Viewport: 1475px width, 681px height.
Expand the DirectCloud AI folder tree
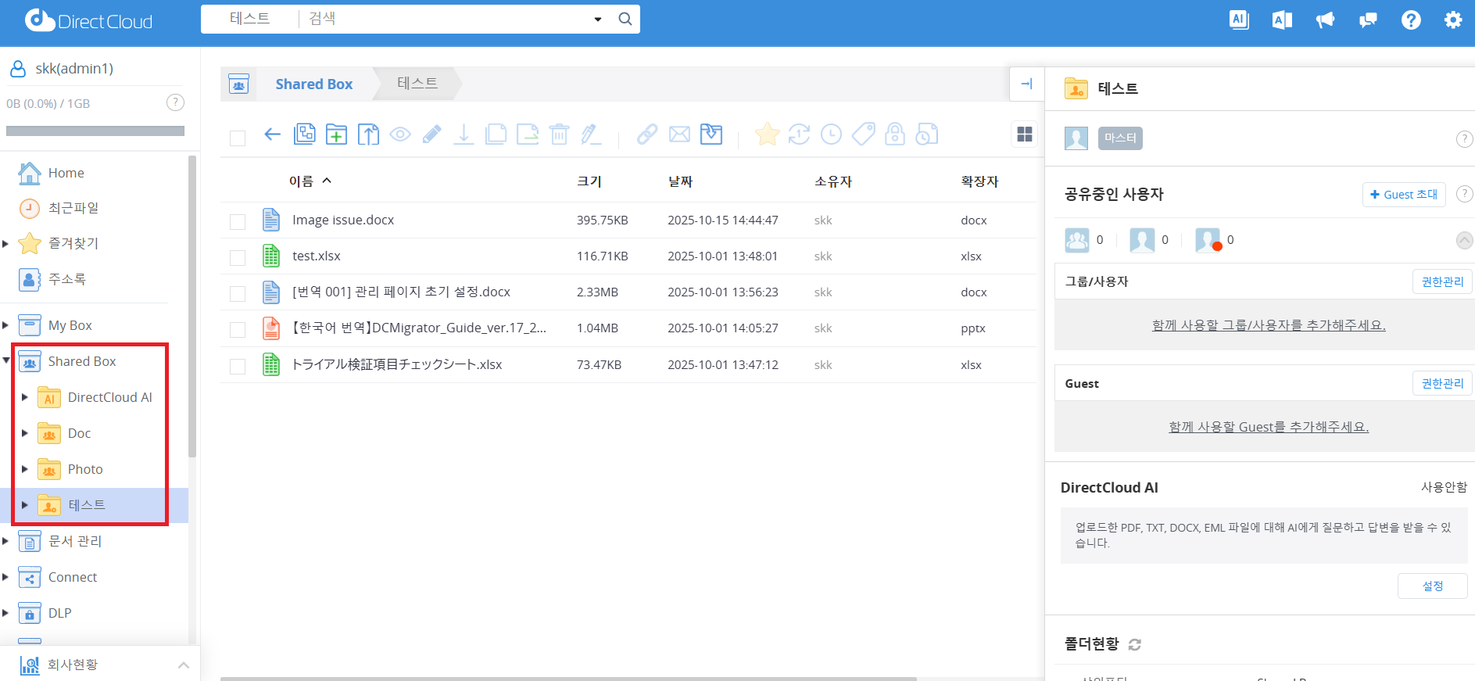pos(25,397)
